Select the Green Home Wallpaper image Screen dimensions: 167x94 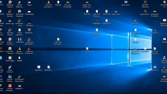pos(135,51)
